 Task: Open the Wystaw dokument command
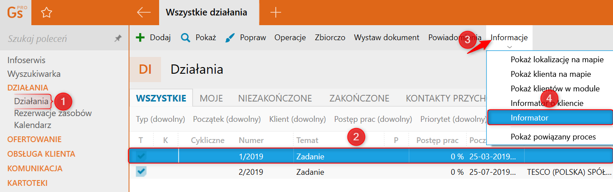(x=387, y=38)
